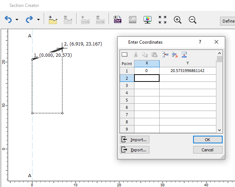Confirm coordinates with the OK button
This screenshot has height=187, width=235.
click(208, 140)
